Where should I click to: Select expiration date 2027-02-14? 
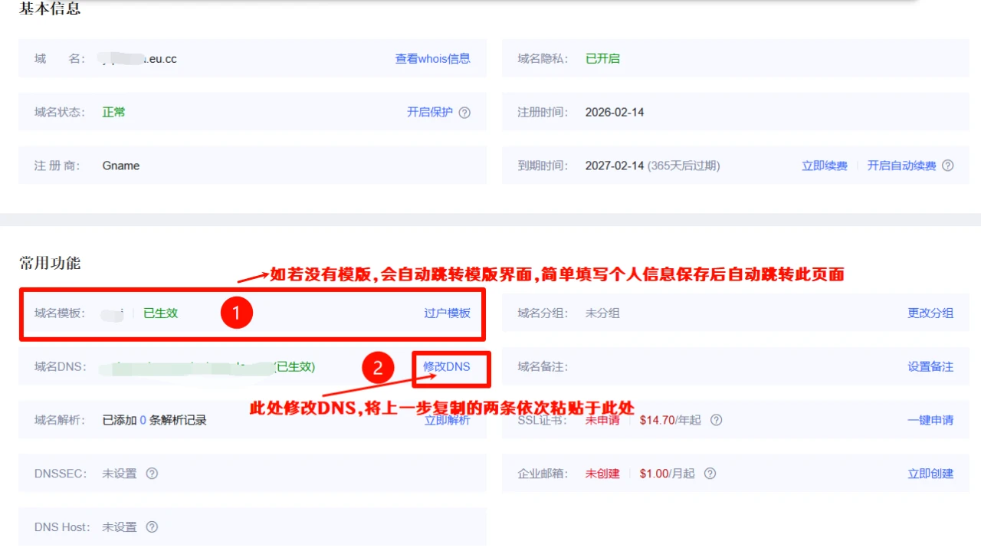pyautogui.click(x=615, y=166)
